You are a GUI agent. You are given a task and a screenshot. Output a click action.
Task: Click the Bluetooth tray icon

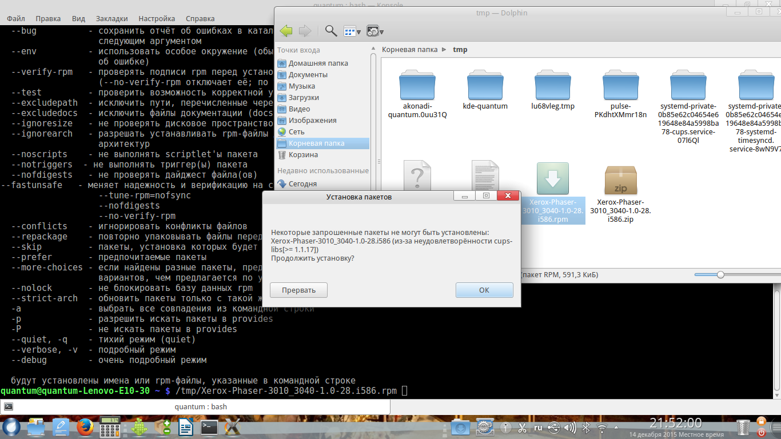(586, 428)
